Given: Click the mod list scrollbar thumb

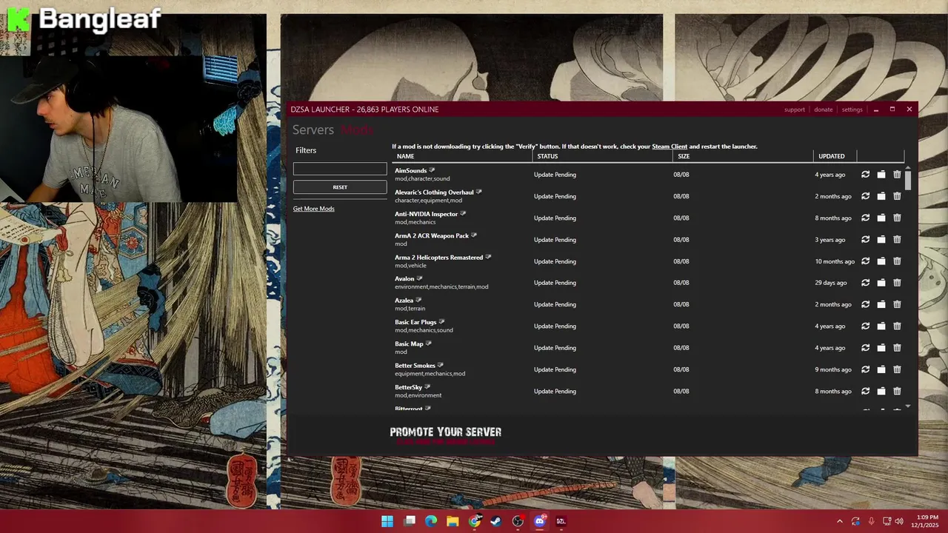Looking at the screenshot, I should (908, 180).
